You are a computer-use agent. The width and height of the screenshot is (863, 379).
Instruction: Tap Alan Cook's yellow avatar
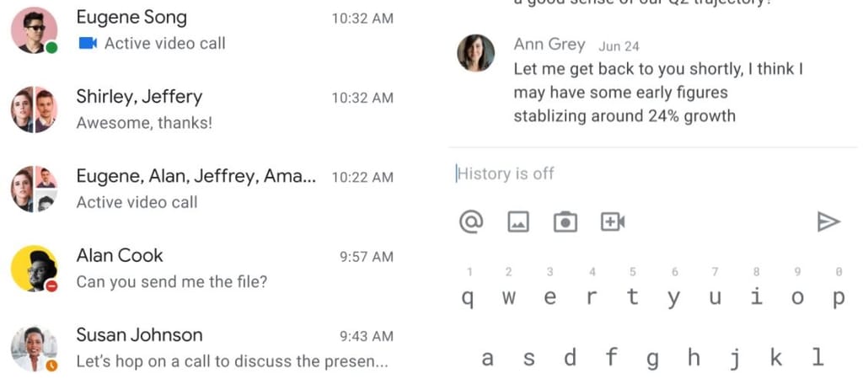click(x=34, y=269)
